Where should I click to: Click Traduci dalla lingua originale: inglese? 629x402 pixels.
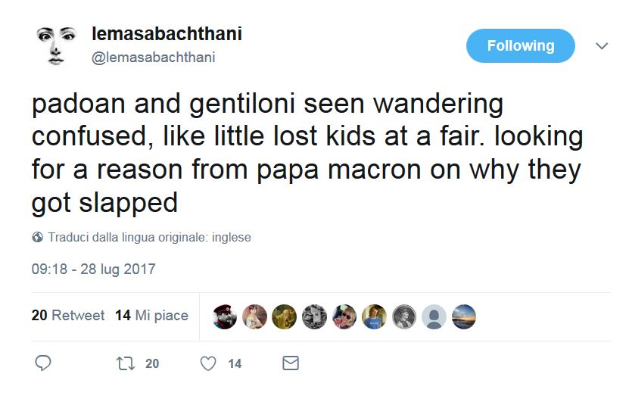click(x=149, y=237)
